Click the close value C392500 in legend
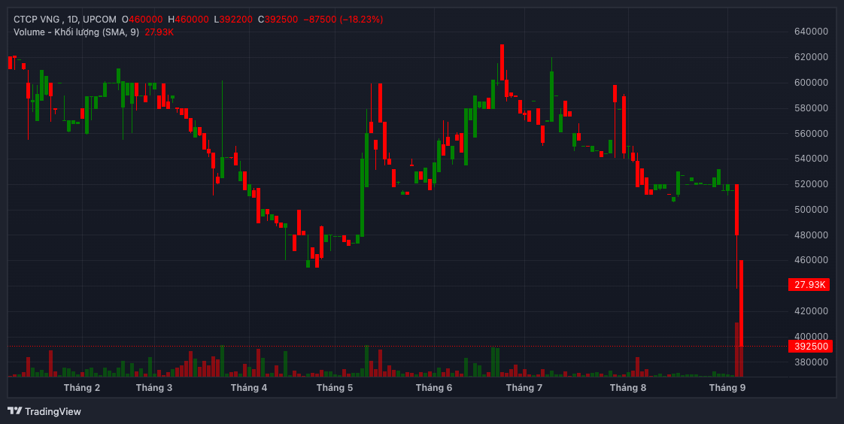The height and width of the screenshot is (424, 844). coord(278,19)
